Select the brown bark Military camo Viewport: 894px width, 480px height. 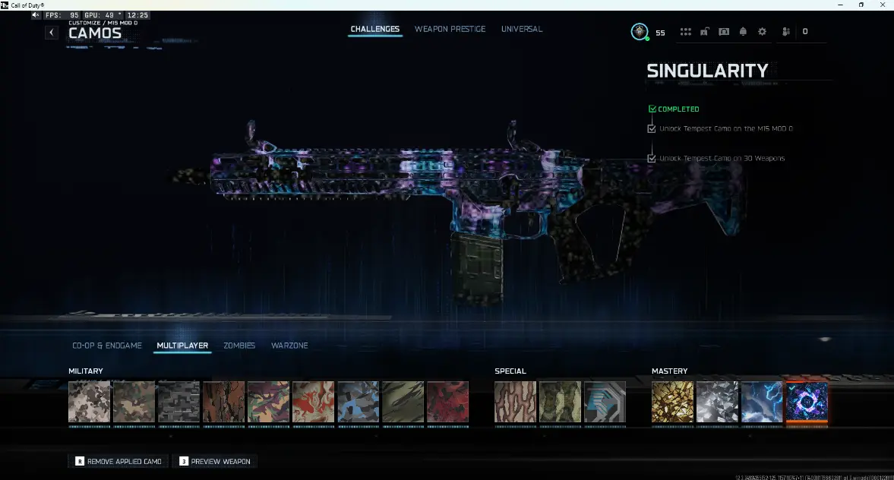(x=223, y=403)
